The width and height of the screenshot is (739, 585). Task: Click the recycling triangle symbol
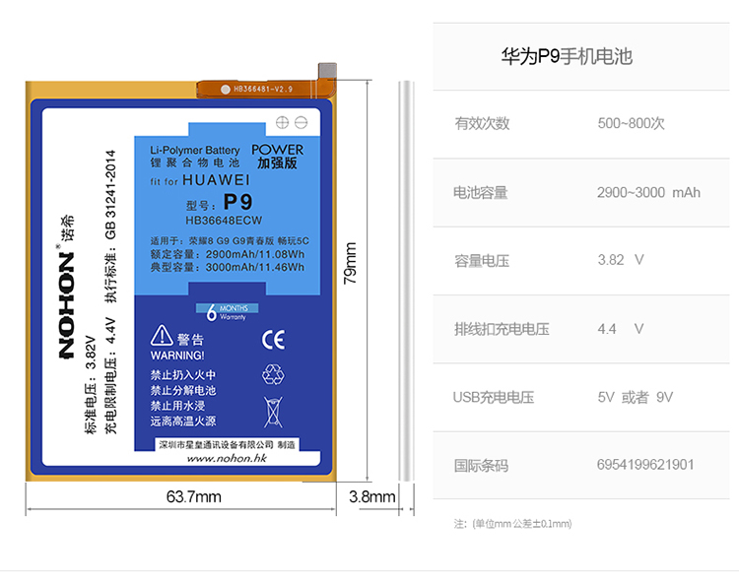(x=273, y=373)
